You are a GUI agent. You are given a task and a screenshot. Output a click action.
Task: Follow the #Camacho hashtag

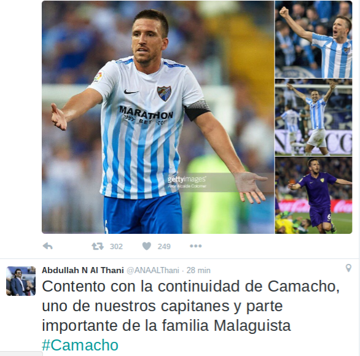pos(80,345)
